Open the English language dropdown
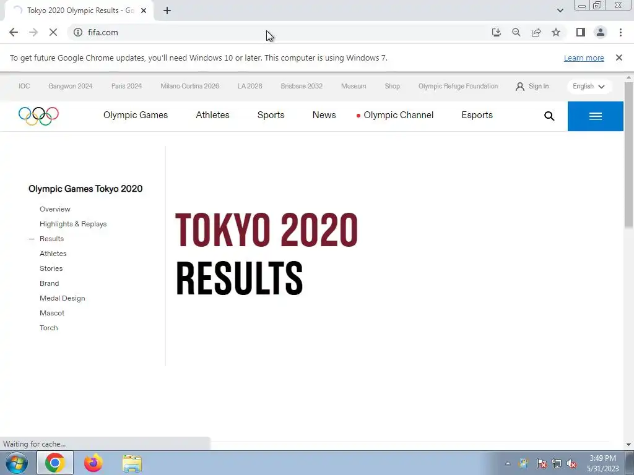The width and height of the screenshot is (634, 475). pyautogui.click(x=589, y=87)
